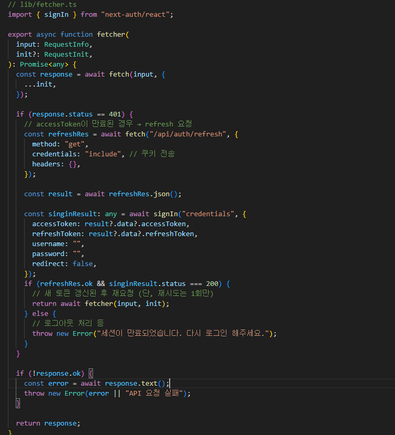Click the highlighted closing brace before return response

pos(18,404)
